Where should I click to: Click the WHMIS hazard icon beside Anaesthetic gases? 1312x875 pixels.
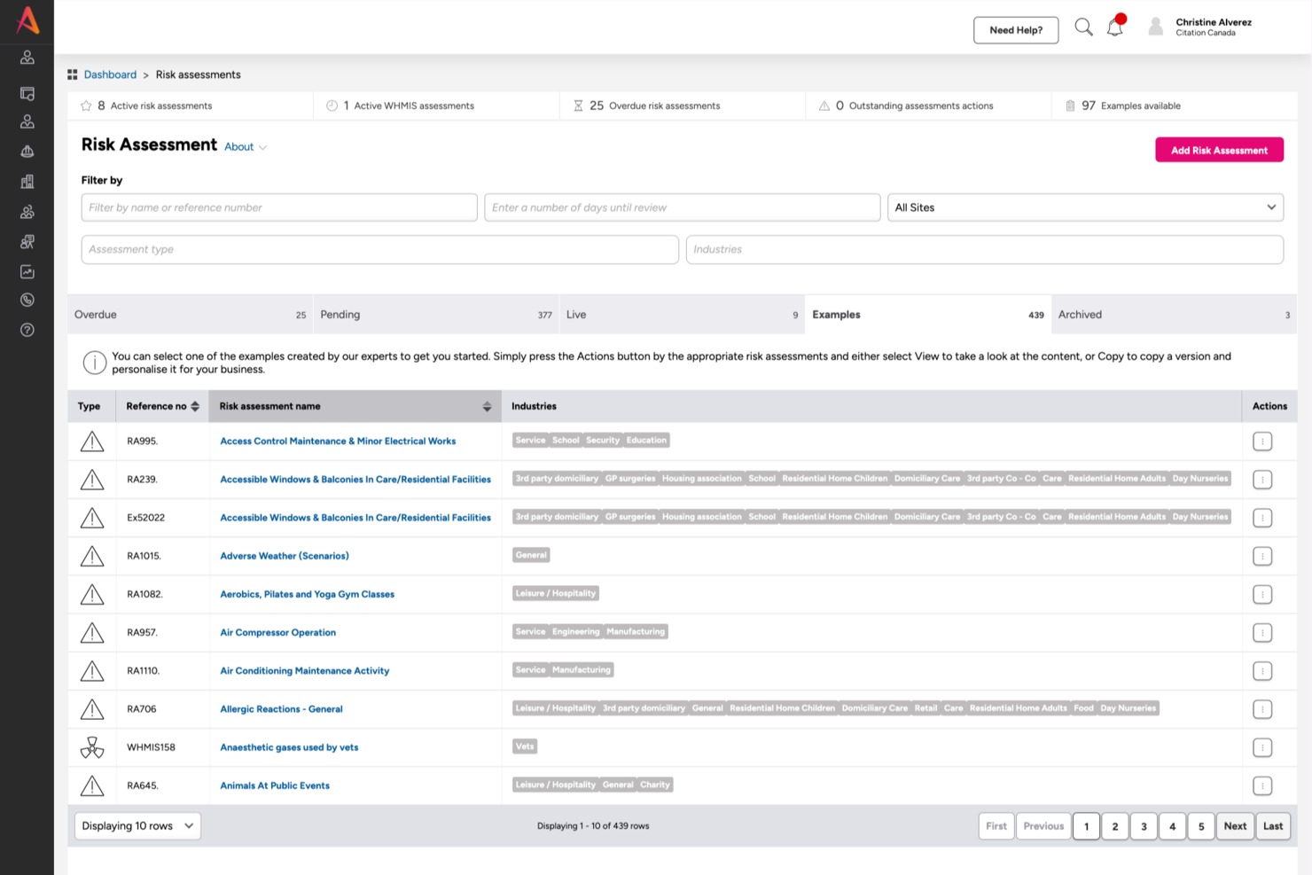click(x=91, y=747)
